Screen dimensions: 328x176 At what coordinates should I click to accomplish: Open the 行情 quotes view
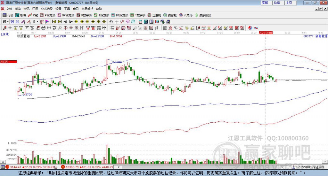[8, 15]
